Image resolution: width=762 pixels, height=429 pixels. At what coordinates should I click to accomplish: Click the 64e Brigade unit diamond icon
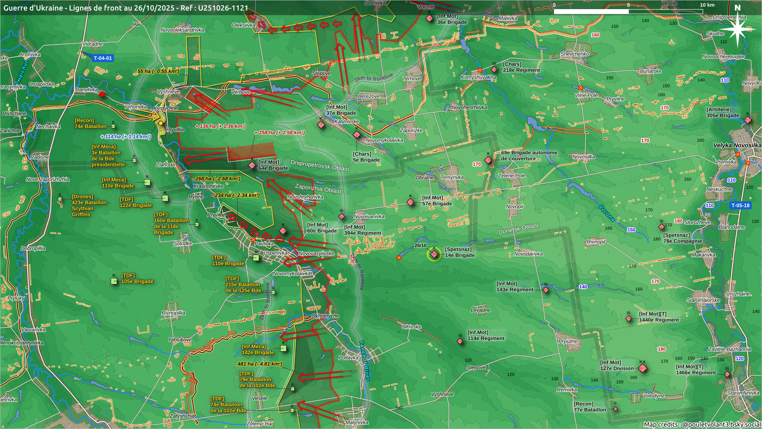(x=252, y=165)
